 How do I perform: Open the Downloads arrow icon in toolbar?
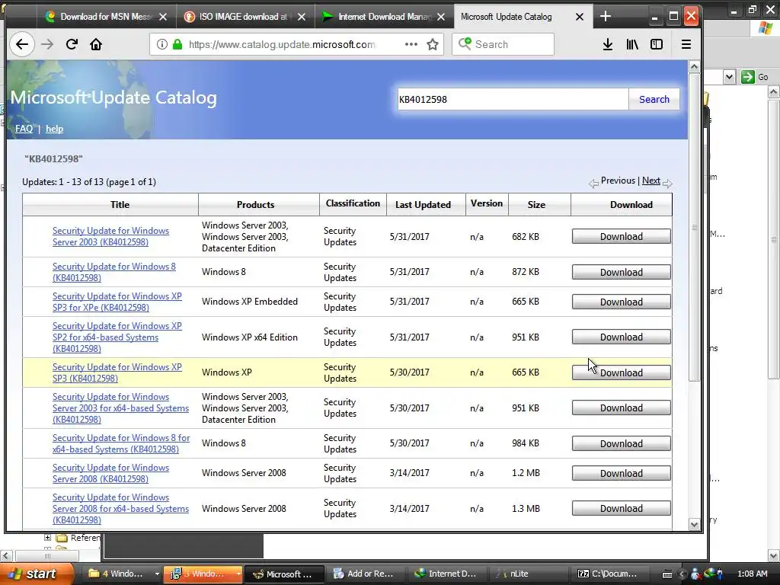tap(607, 44)
